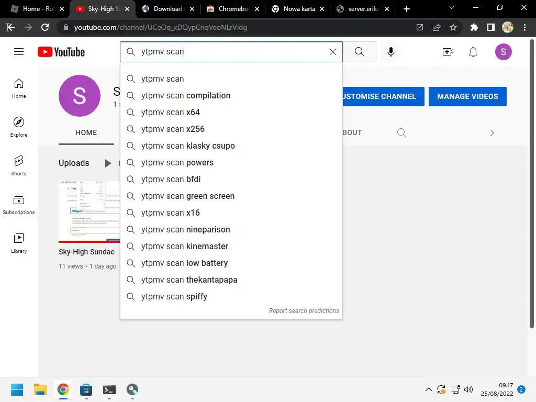
Task: Open the Chrome extensions puzzle icon
Action: click(x=474, y=27)
